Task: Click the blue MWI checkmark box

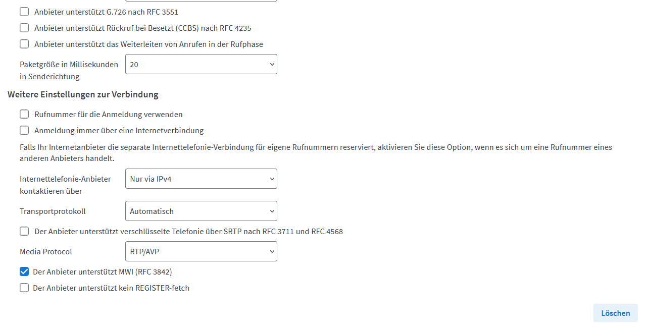Action: point(24,271)
